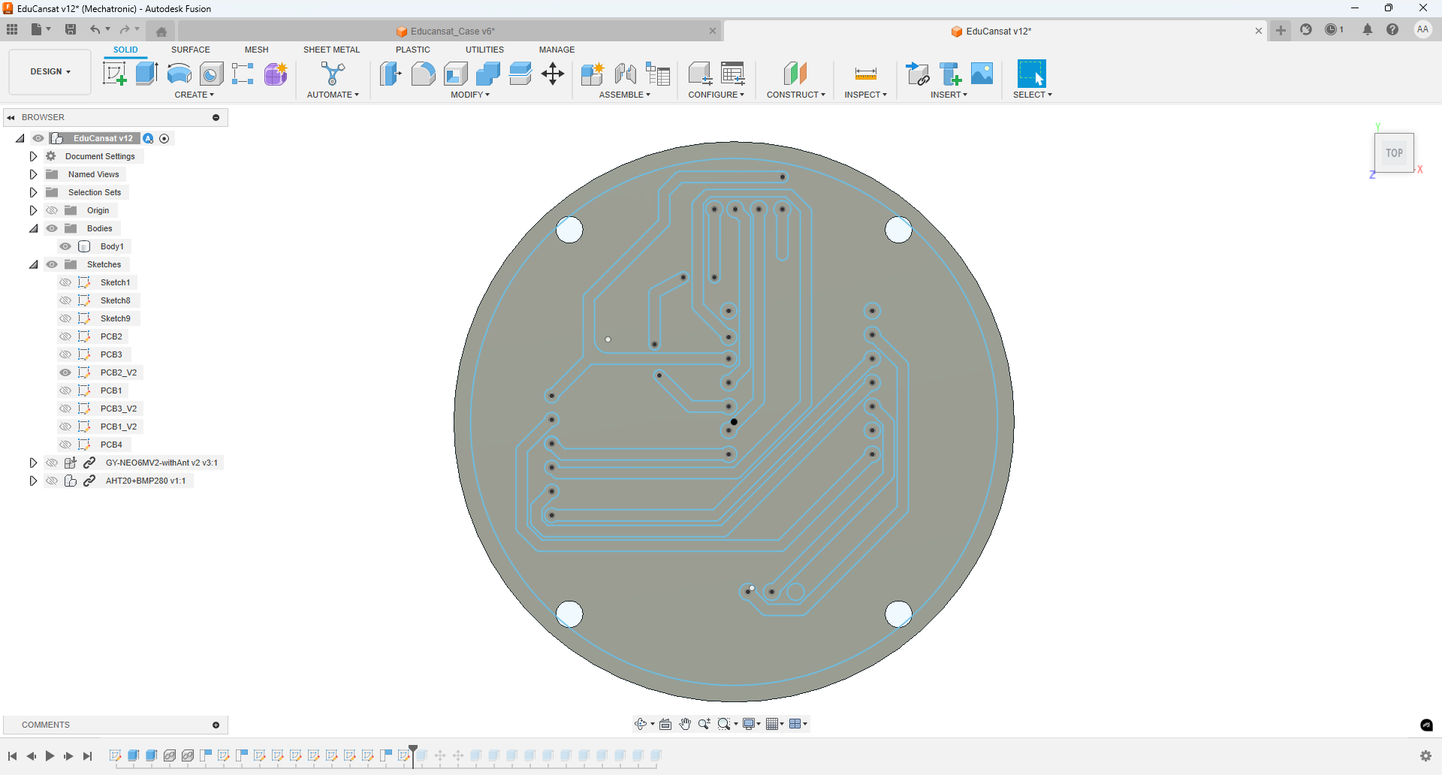Open timeline settings gear
Screen dimensions: 1442x775
point(1425,756)
